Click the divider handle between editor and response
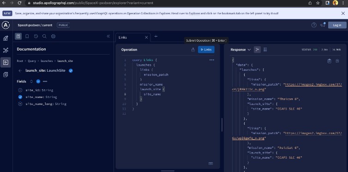Screen dimensions: 348x172 [x=222, y=125]
